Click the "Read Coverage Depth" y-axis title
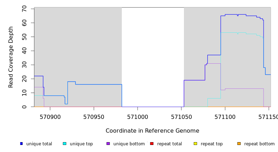 click(x=11, y=57)
